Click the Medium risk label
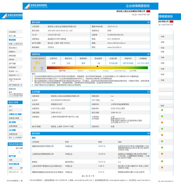Viewport: 181px width, 192px height. coord(80,71)
